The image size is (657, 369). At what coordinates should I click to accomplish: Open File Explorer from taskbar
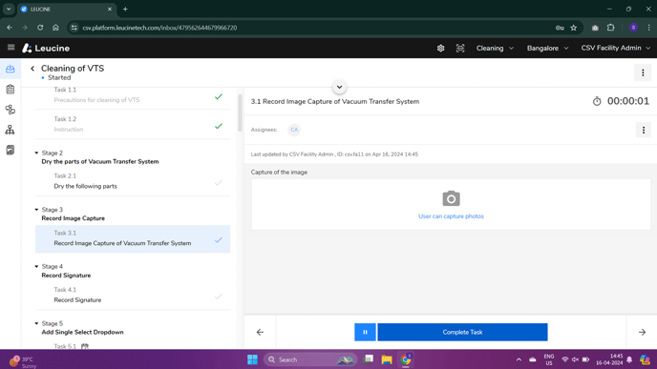click(x=387, y=359)
